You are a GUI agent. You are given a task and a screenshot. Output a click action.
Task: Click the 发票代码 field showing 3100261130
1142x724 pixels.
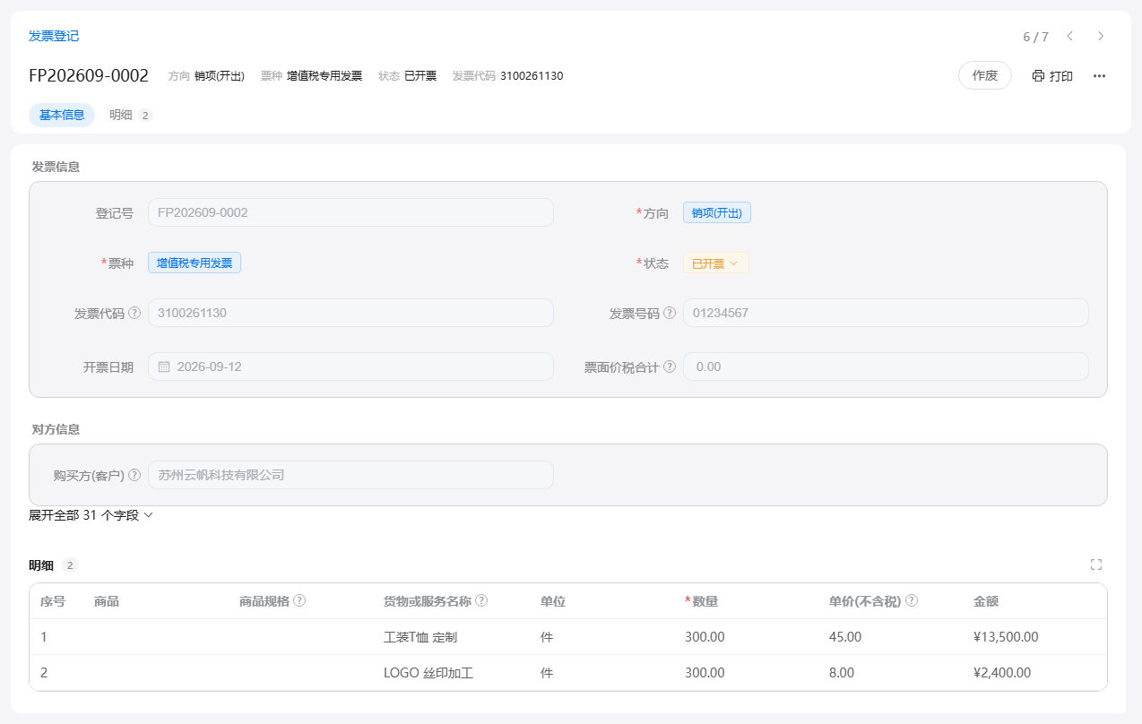click(x=350, y=313)
